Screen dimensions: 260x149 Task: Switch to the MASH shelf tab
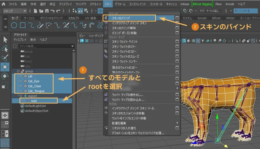click(230, 18)
